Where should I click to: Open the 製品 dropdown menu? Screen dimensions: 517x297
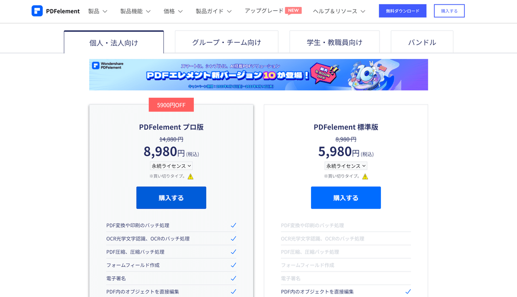pos(98,11)
